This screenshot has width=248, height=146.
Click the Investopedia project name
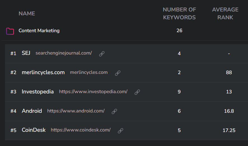pyautogui.click(x=38, y=92)
